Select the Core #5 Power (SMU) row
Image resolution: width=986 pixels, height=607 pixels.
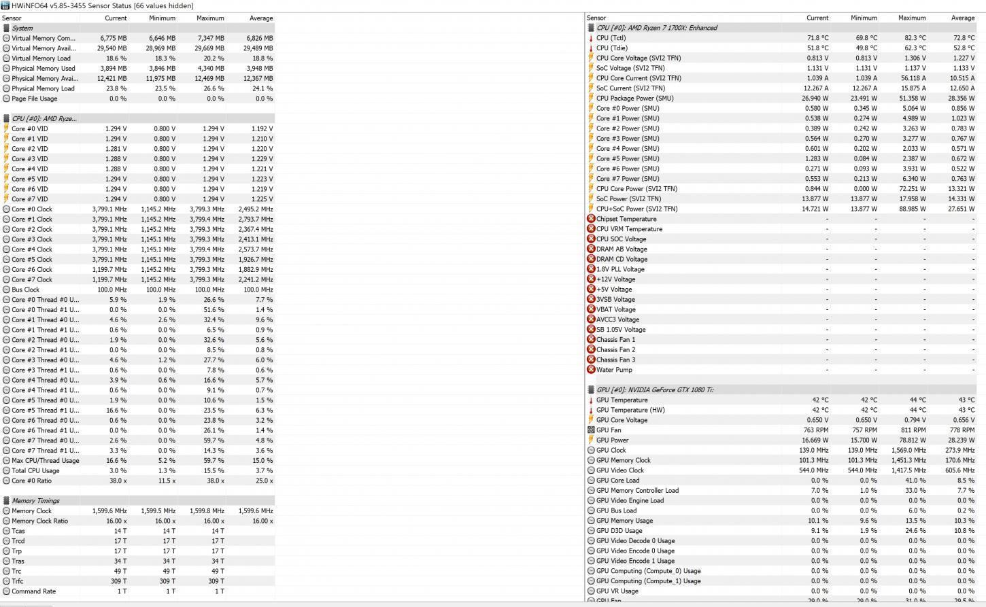781,158
